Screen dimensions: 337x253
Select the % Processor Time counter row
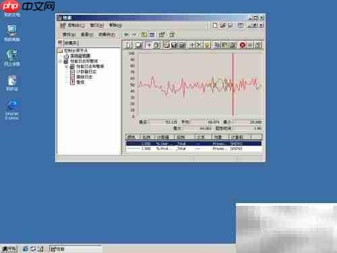193,148
